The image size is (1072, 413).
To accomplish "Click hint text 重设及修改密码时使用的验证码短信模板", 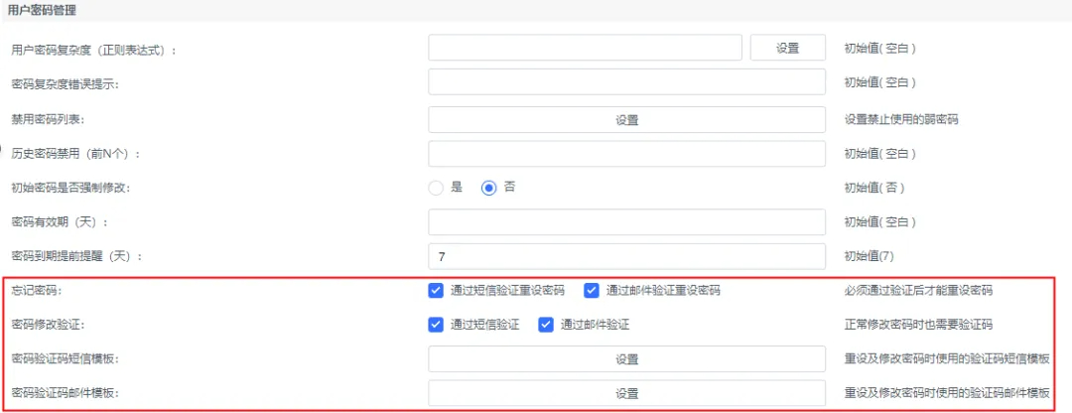I will (947, 359).
